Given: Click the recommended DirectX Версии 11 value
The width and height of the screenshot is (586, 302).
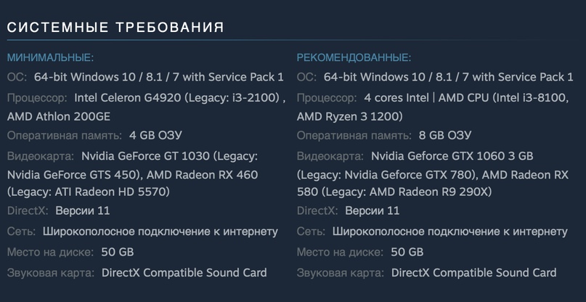Looking at the screenshot, I should click(x=372, y=211).
